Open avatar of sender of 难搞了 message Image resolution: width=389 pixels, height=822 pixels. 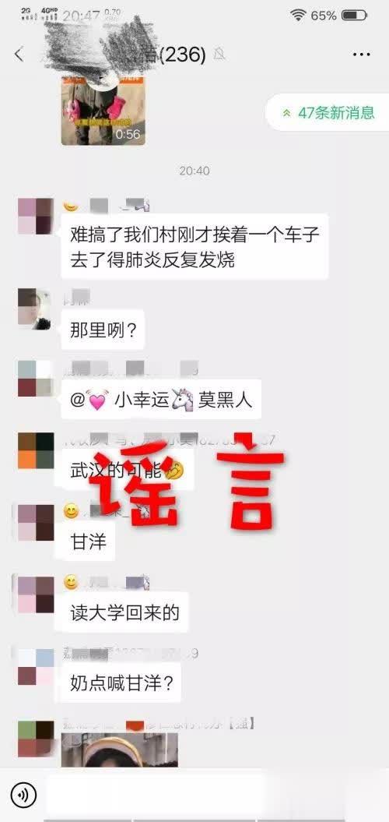(x=36, y=216)
